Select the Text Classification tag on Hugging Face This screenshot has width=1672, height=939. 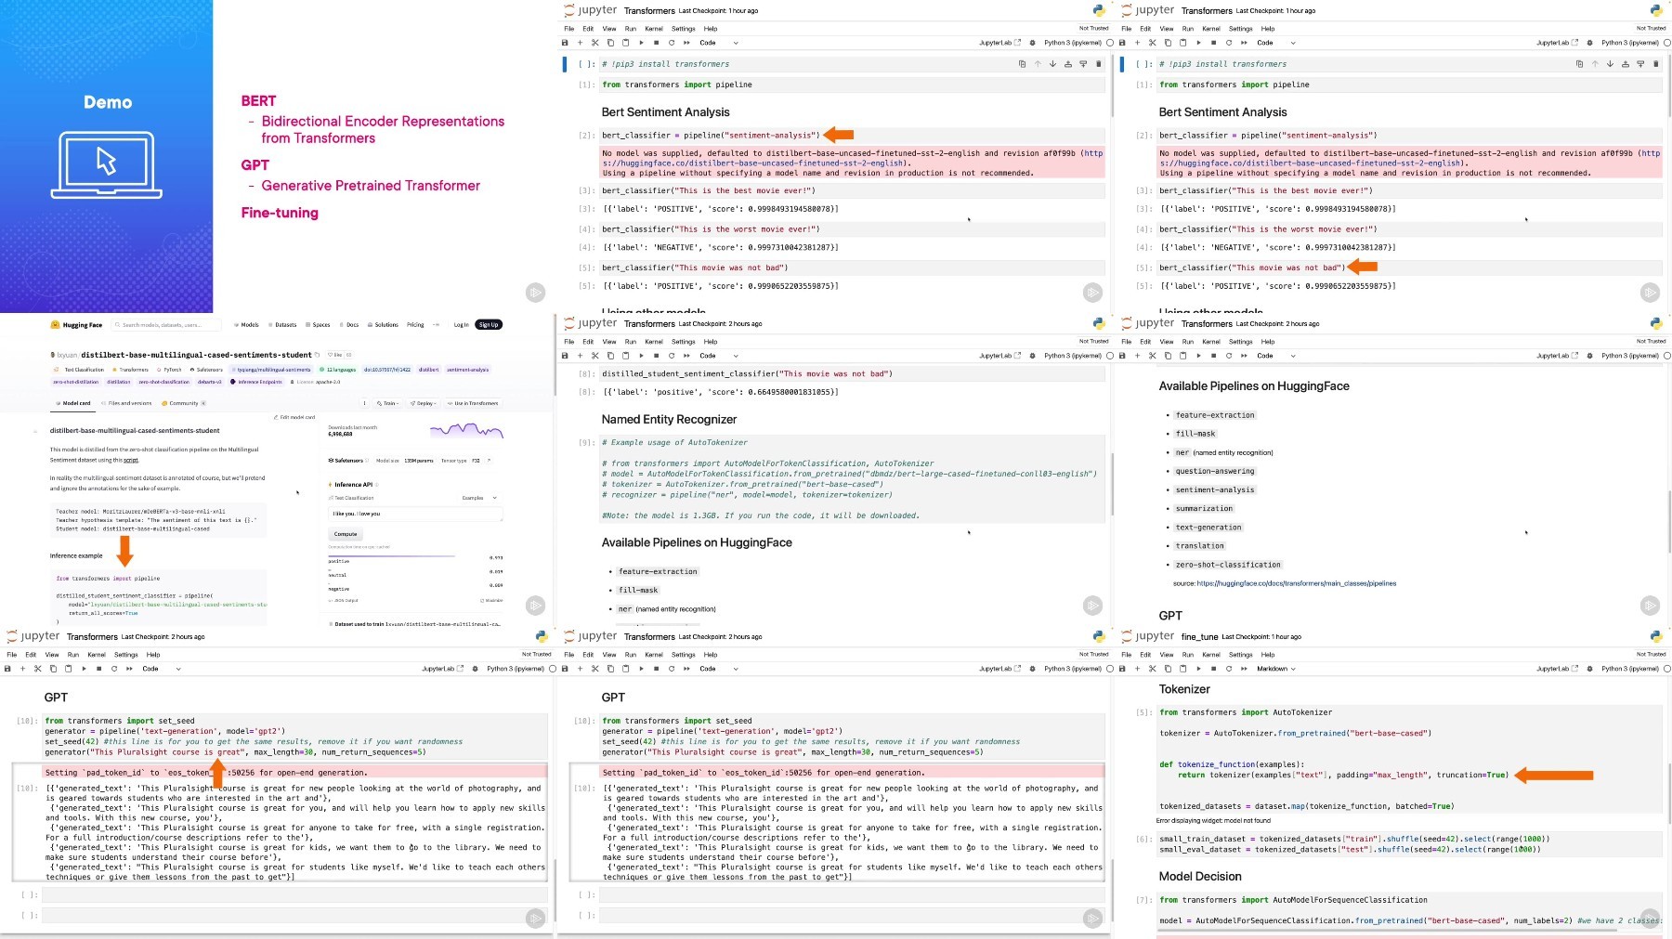[x=78, y=370]
